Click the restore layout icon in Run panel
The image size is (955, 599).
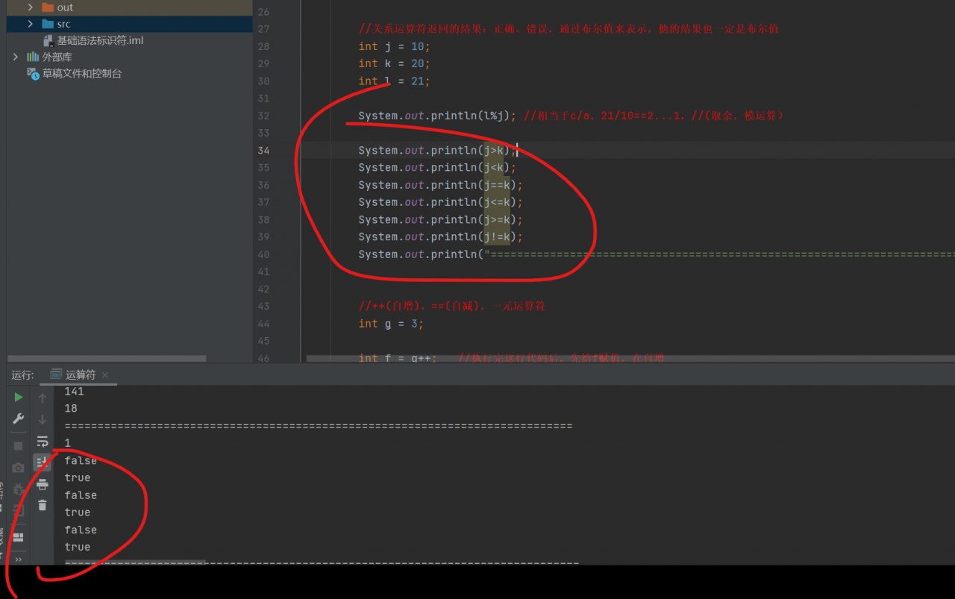coord(19,537)
